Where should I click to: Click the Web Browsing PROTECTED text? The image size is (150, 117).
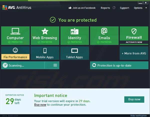(46, 42)
